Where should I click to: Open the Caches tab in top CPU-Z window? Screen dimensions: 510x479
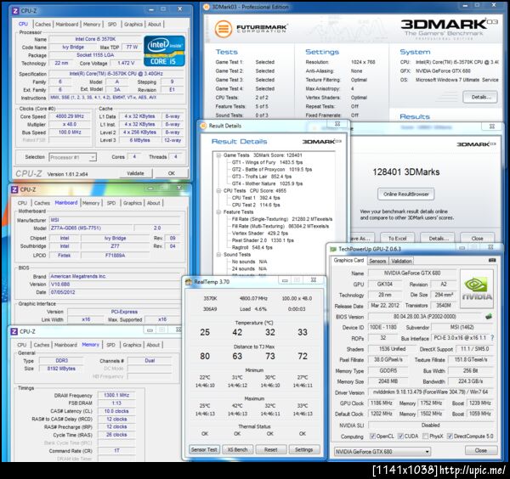coord(43,25)
